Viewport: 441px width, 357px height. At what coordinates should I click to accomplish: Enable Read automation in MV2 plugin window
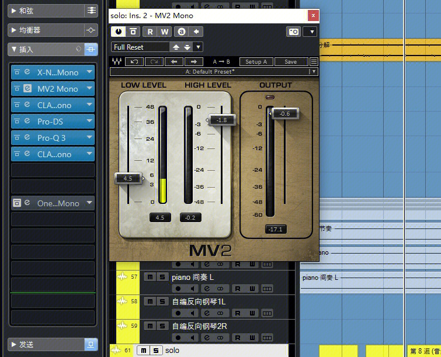click(x=150, y=32)
